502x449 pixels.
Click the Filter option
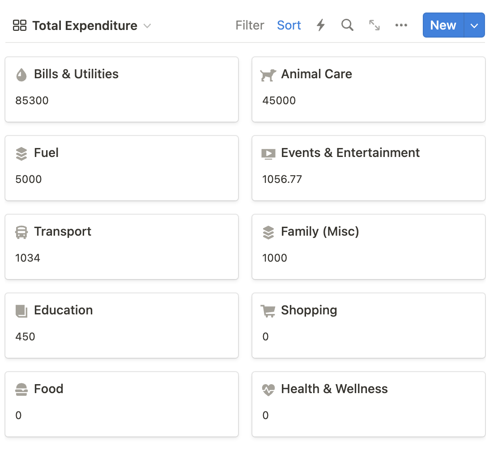point(250,25)
